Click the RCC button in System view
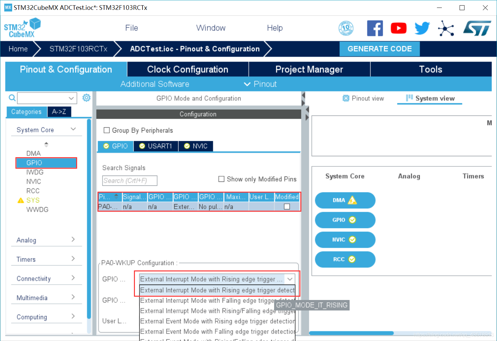Image resolution: width=497 pixels, height=341 pixels. 345,259
